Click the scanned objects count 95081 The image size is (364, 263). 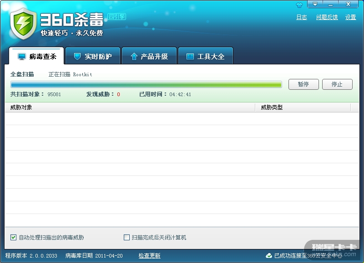pos(54,94)
